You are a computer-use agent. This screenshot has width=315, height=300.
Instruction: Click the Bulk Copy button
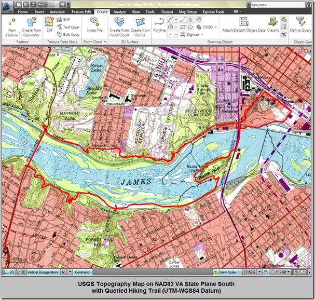[x=68, y=34]
